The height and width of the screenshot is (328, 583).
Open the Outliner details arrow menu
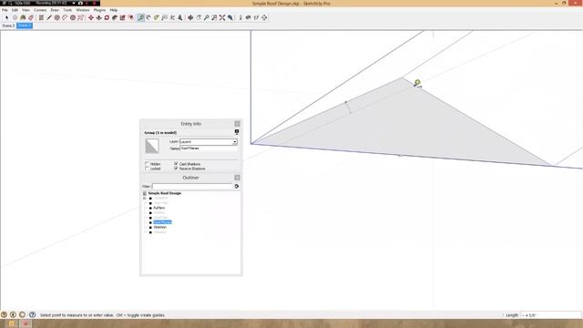coord(237,186)
